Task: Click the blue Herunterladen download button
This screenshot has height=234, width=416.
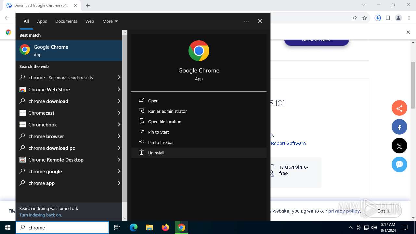Action: click(x=317, y=41)
